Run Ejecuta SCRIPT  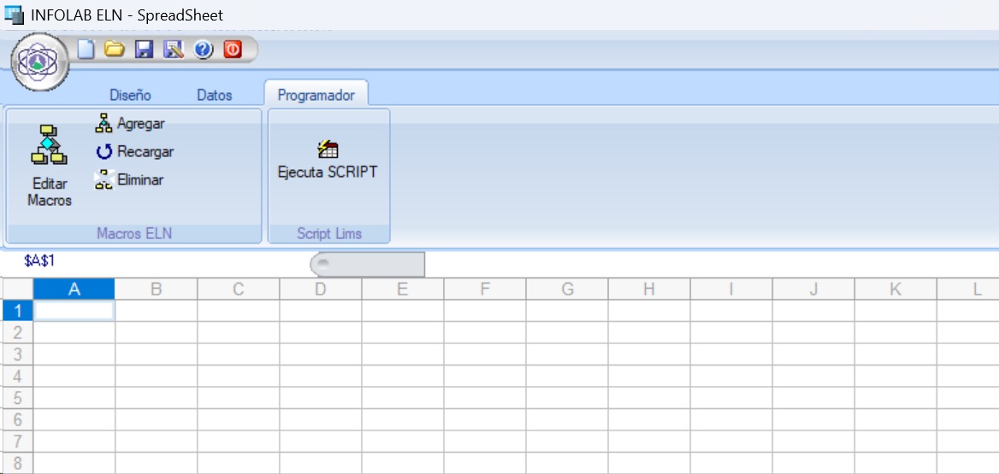(328, 161)
